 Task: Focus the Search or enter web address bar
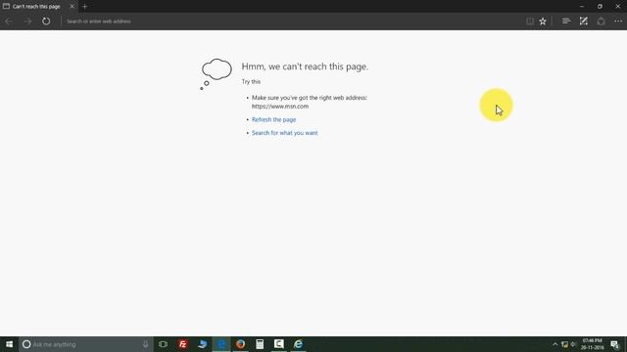point(292,22)
